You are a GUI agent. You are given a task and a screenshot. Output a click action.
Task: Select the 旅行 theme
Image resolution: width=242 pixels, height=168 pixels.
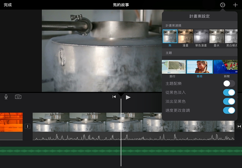(x=174, y=67)
